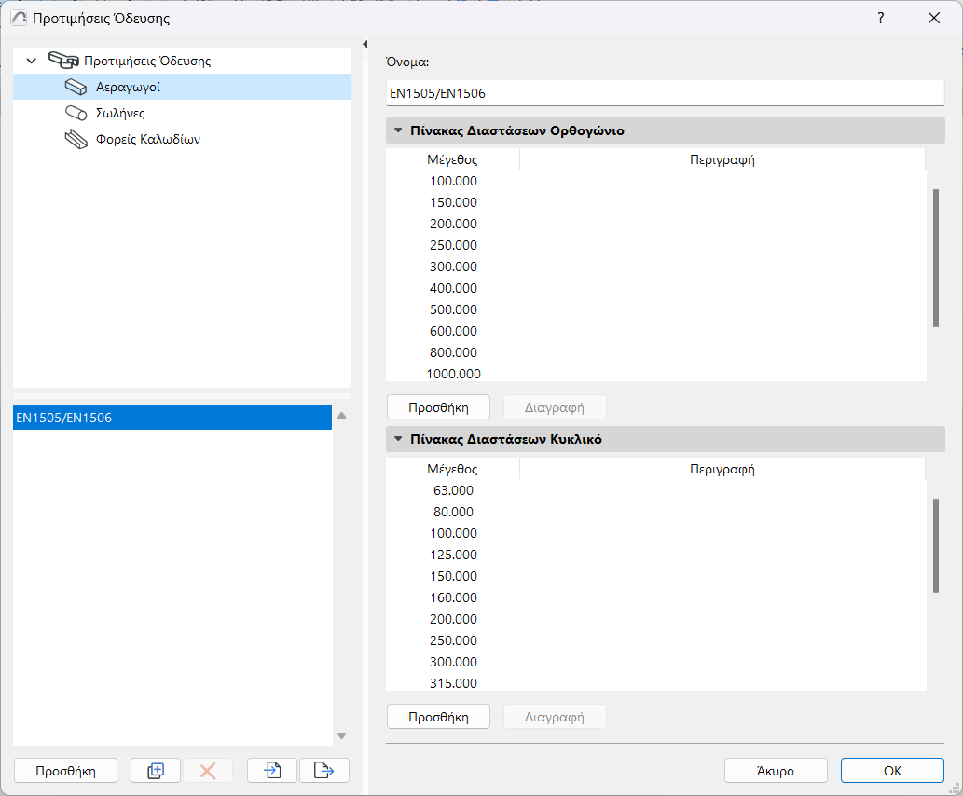
Task: Click the Όνομα name input field
Action: click(665, 93)
